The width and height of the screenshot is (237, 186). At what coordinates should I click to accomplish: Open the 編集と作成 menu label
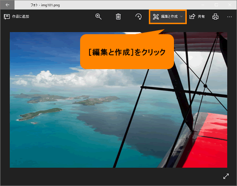coord(169,17)
